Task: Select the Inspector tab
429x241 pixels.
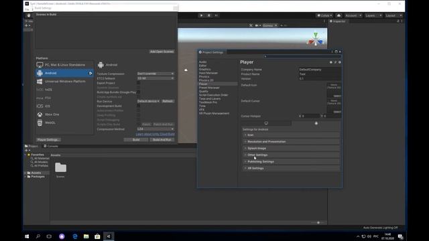Action: 337,21
